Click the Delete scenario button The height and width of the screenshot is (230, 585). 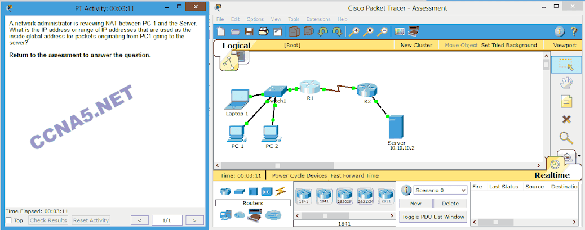click(450, 204)
